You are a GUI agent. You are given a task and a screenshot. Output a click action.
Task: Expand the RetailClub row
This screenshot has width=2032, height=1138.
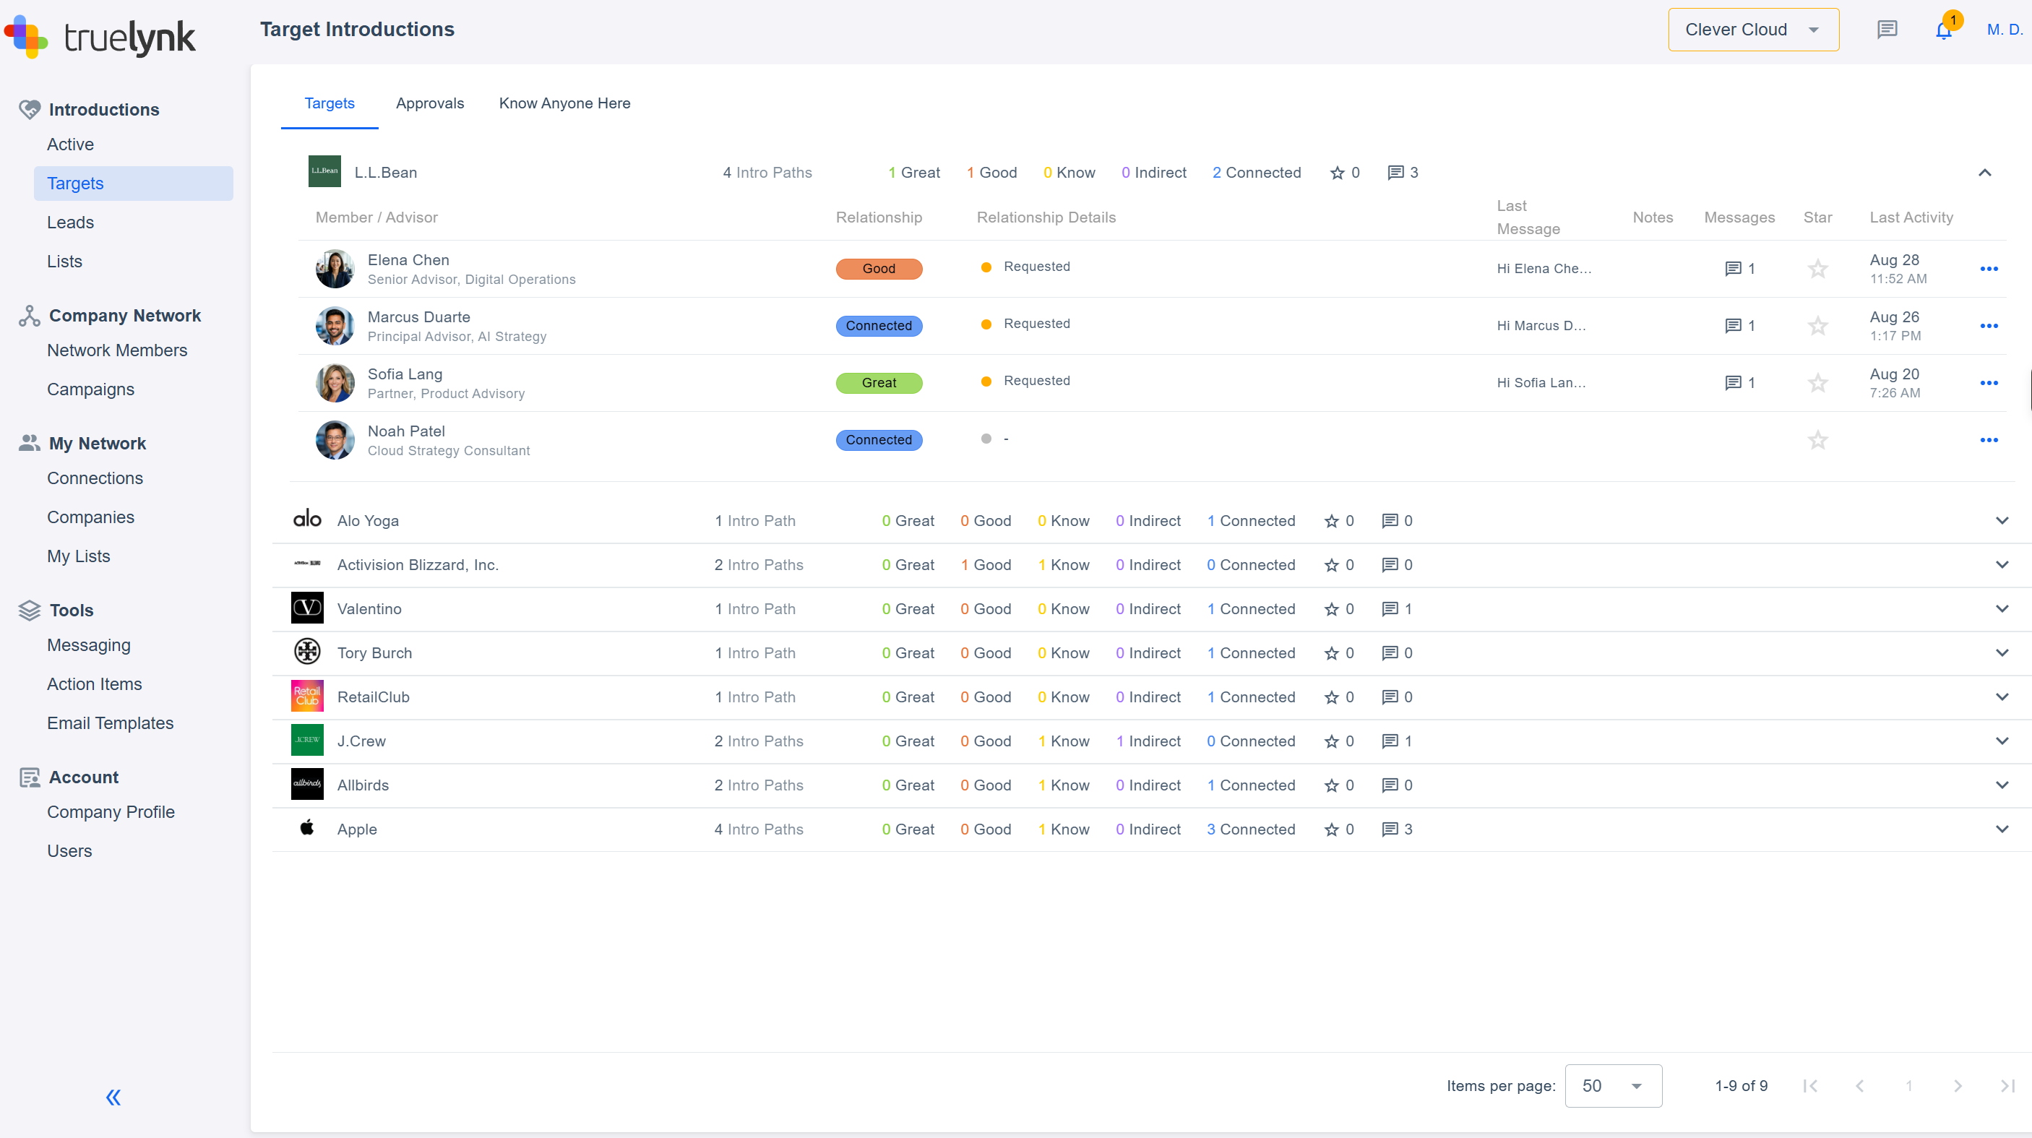pos(2002,697)
